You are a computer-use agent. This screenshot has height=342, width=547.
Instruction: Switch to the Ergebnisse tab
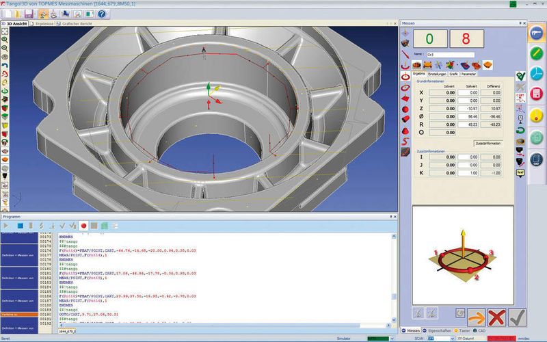pos(42,24)
